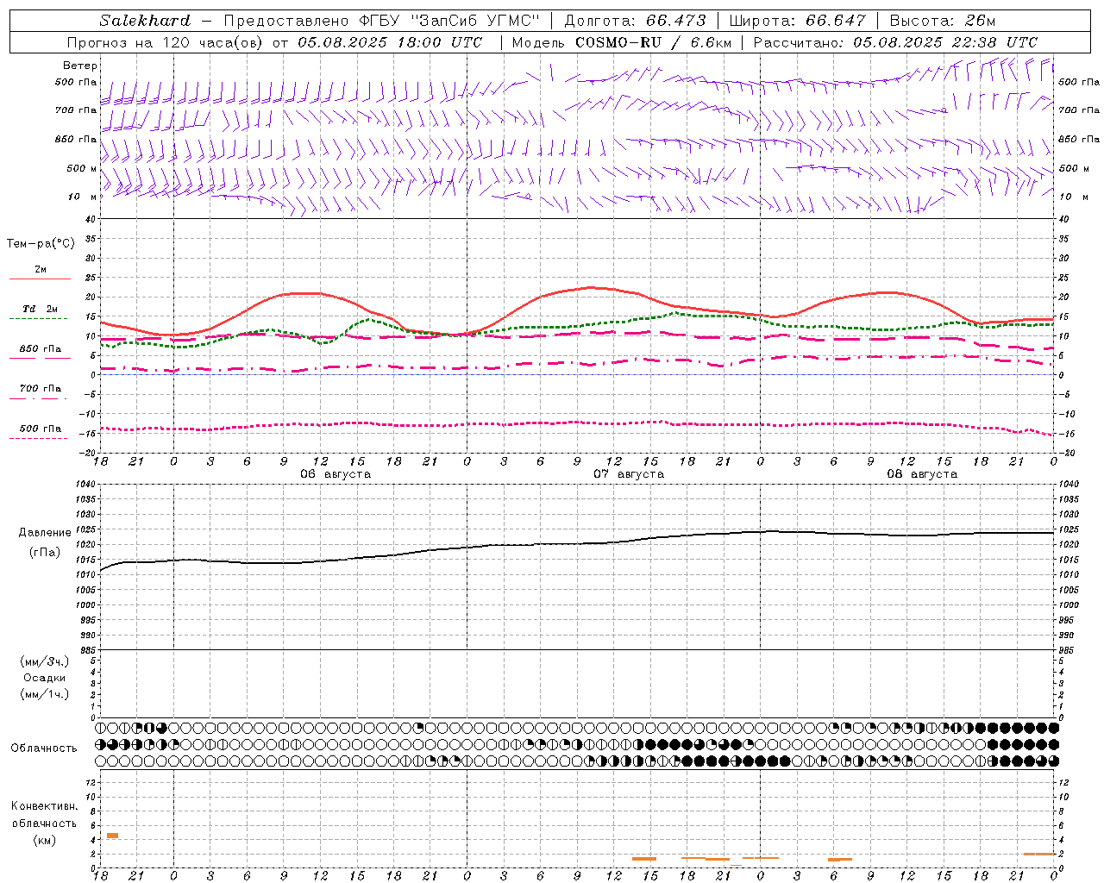This screenshot has width=1104, height=883.
Task: Click the "07 августа" date label
Action: click(x=629, y=474)
